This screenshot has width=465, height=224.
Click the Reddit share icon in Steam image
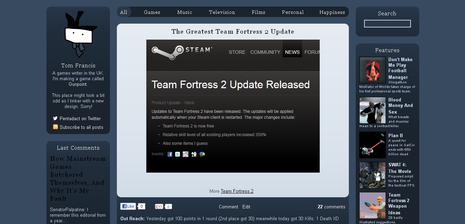click(x=186, y=154)
